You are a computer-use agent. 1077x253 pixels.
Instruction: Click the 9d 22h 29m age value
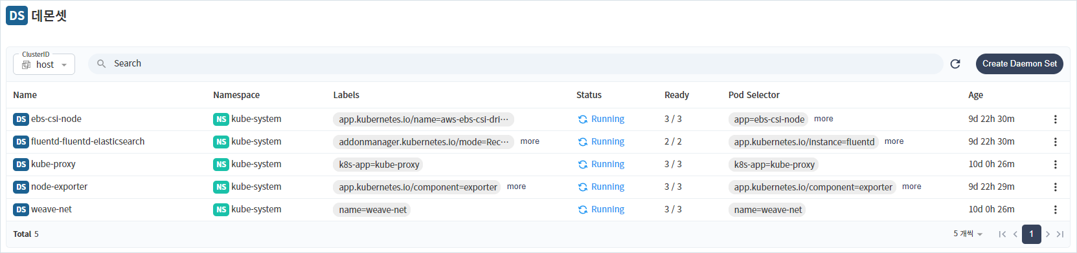[x=992, y=187]
